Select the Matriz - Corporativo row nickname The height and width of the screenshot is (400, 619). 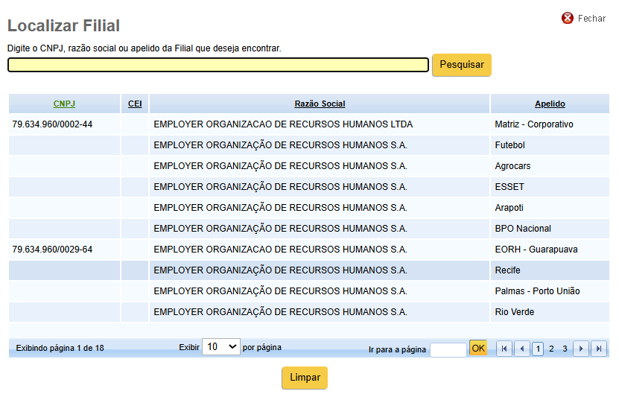tap(534, 124)
